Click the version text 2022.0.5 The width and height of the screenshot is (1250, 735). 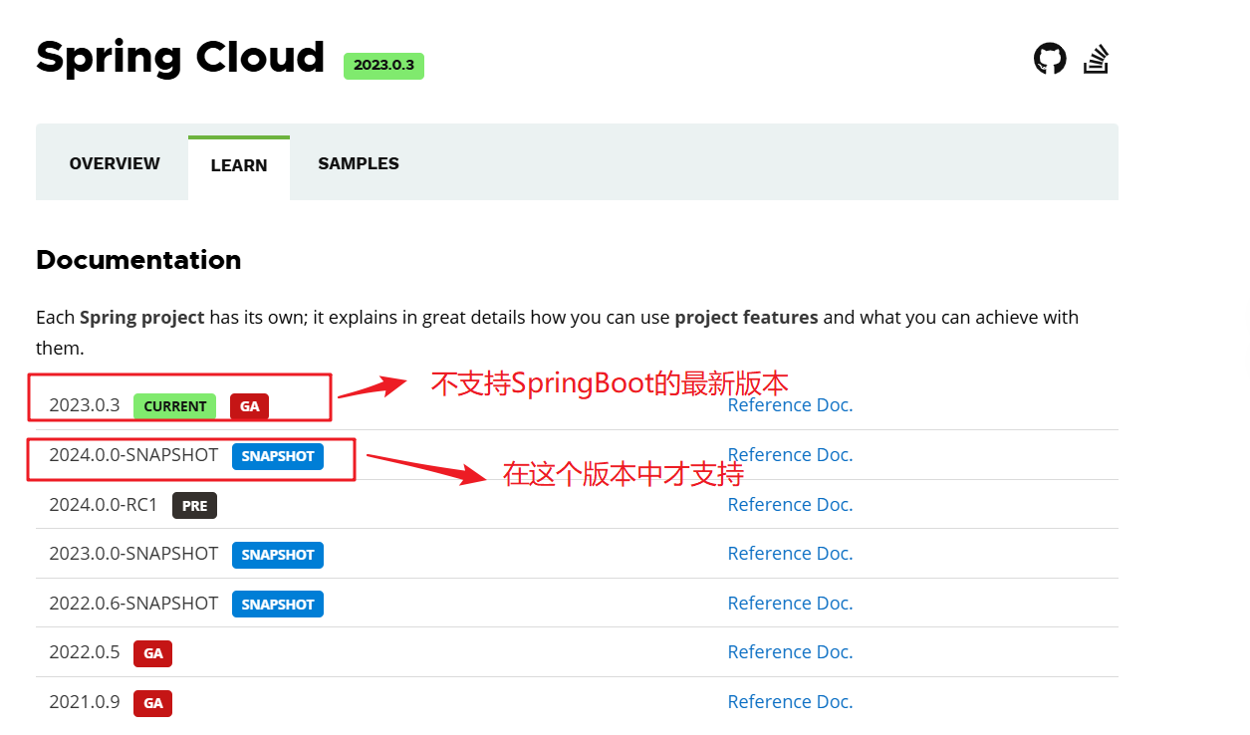click(85, 652)
